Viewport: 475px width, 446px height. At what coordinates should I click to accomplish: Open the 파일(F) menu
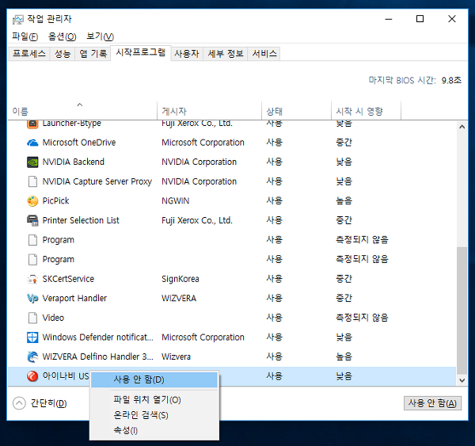point(25,36)
